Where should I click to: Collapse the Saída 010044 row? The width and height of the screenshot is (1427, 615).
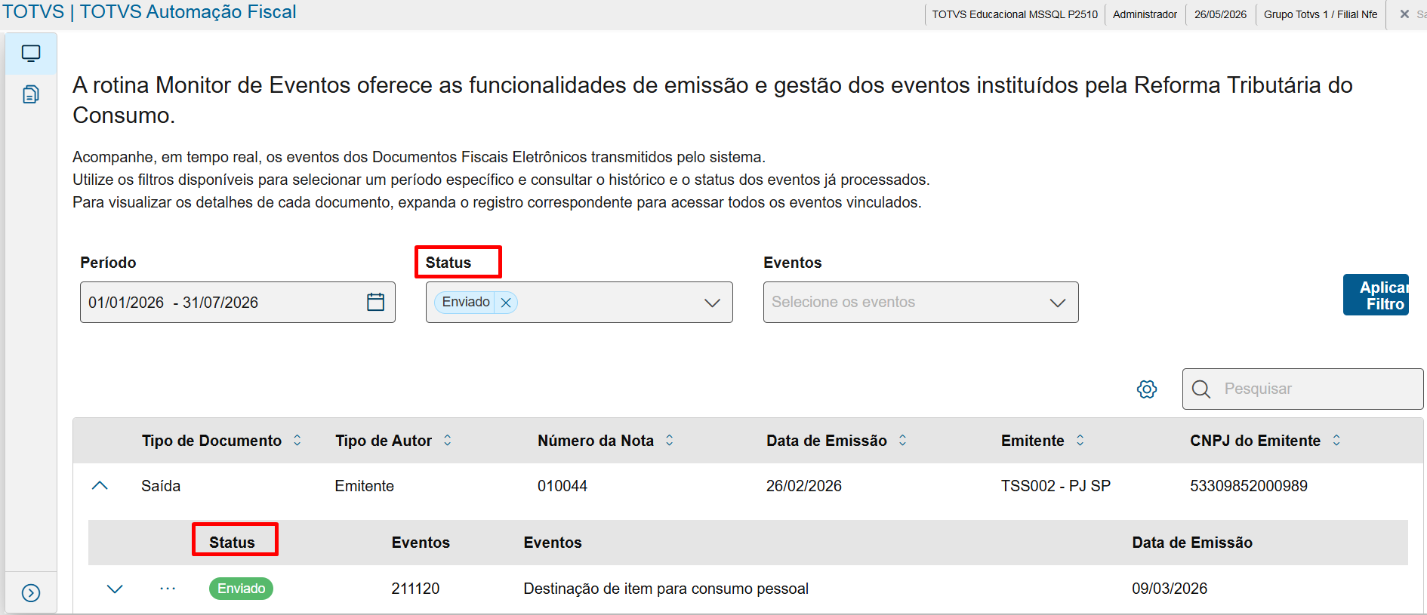pos(100,486)
